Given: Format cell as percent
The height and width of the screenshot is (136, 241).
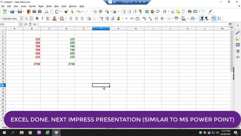Looking at the screenshot, I should coord(127,19).
